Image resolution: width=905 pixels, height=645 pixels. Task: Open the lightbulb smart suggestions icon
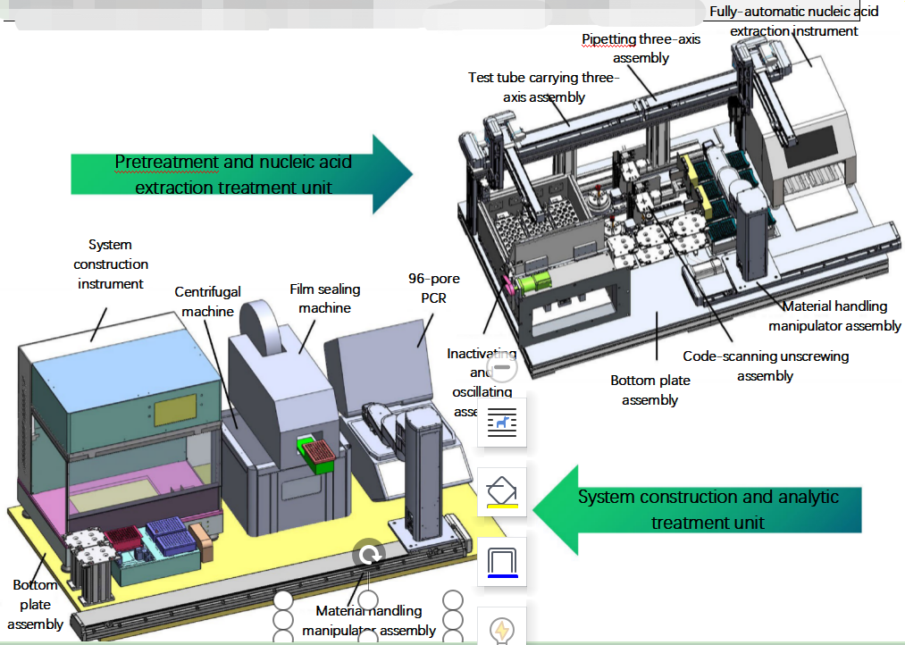tap(502, 628)
